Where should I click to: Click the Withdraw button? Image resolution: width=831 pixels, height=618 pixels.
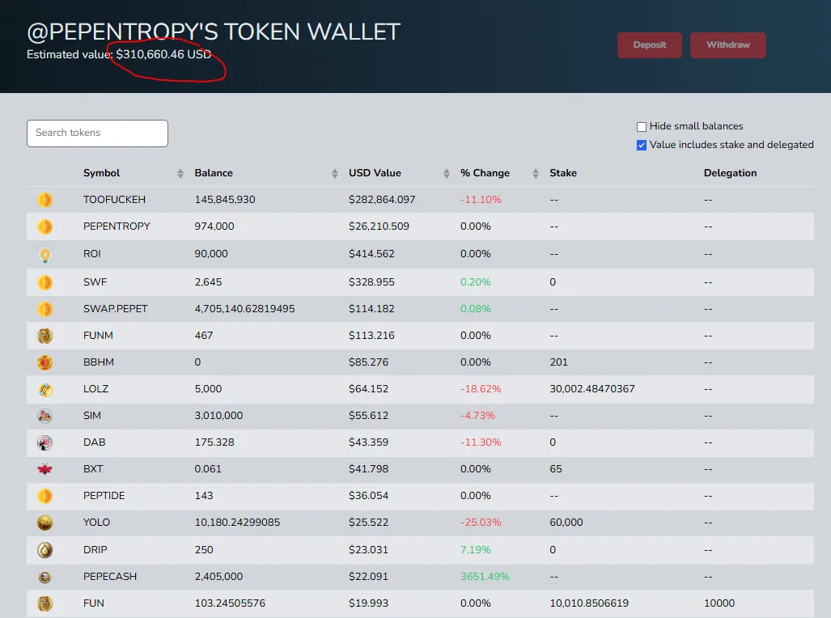pos(727,45)
